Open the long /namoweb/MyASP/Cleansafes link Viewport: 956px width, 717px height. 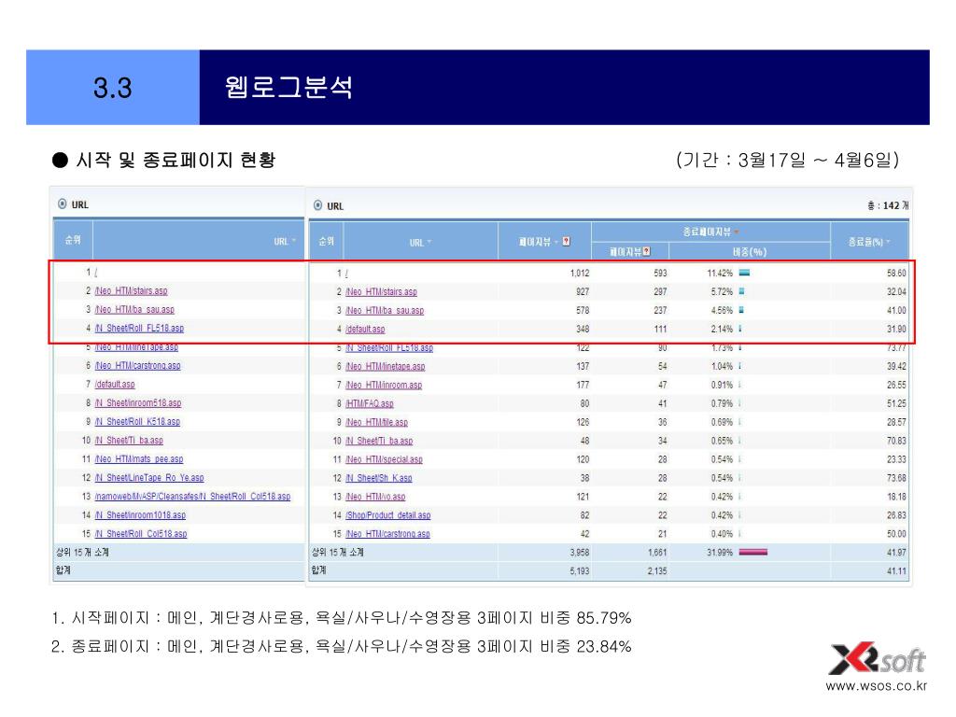[192, 497]
